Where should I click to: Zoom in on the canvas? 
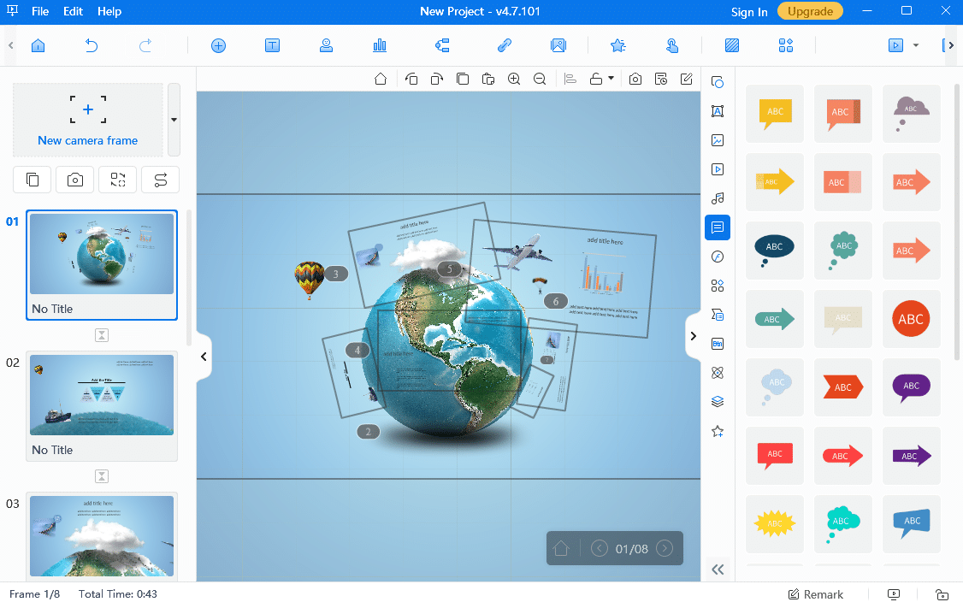tap(514, 79)
